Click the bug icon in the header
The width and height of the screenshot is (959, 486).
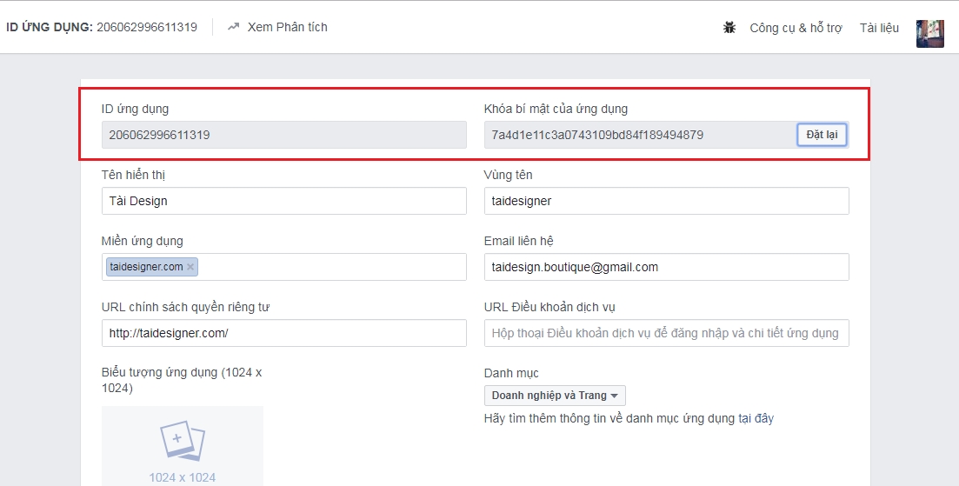click(729, 28)
